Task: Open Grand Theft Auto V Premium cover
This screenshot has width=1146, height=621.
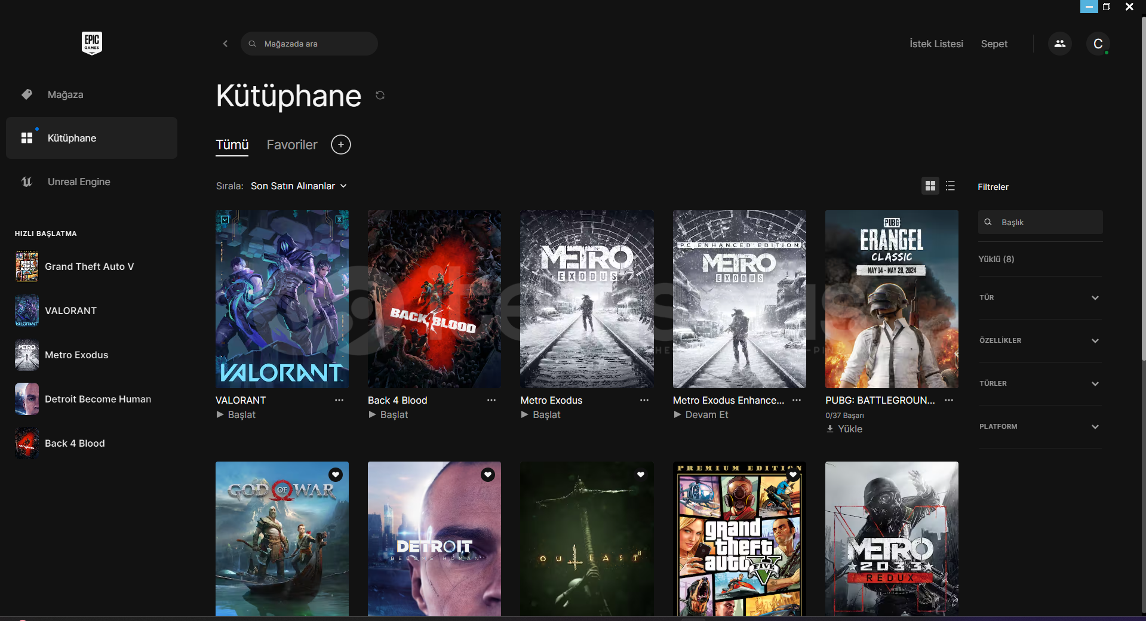Action: (739, 539)
